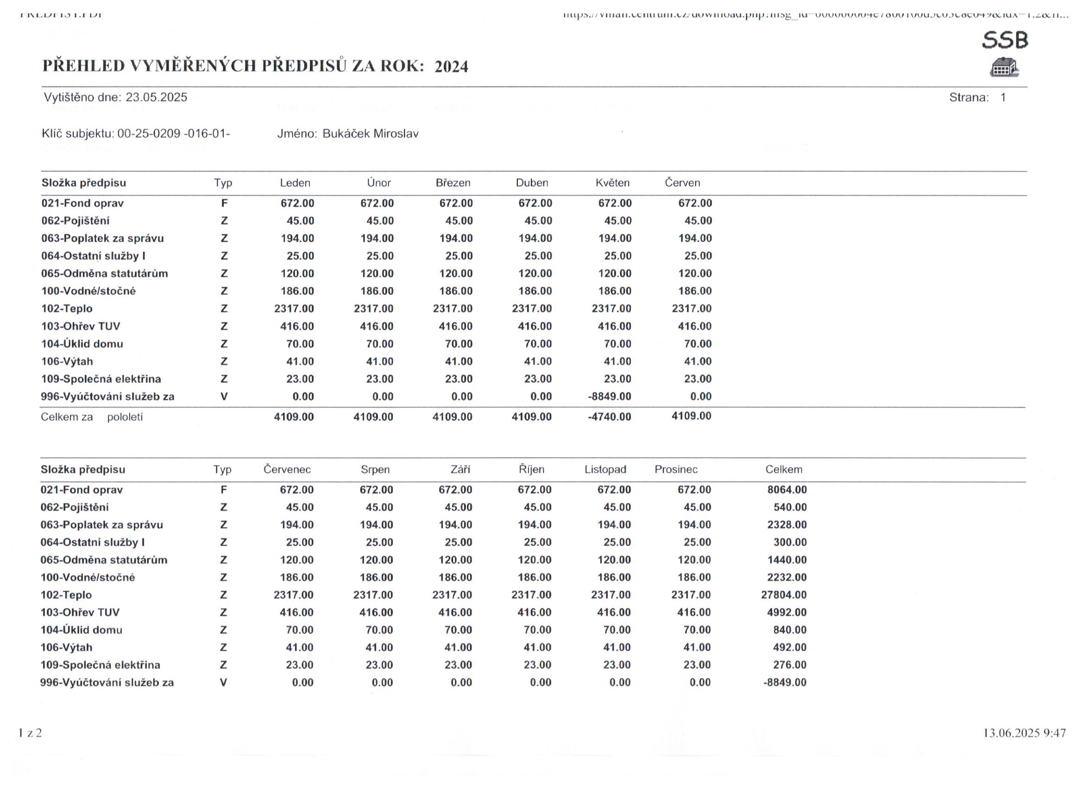Select the Pojištění 45.00 value under Březen

pyautogui.click(x=460, y=221)
